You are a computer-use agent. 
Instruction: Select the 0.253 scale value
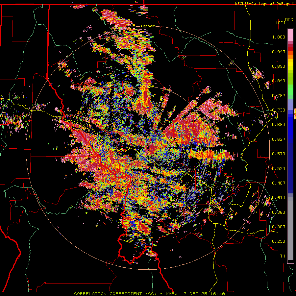[x=279, y=241]
